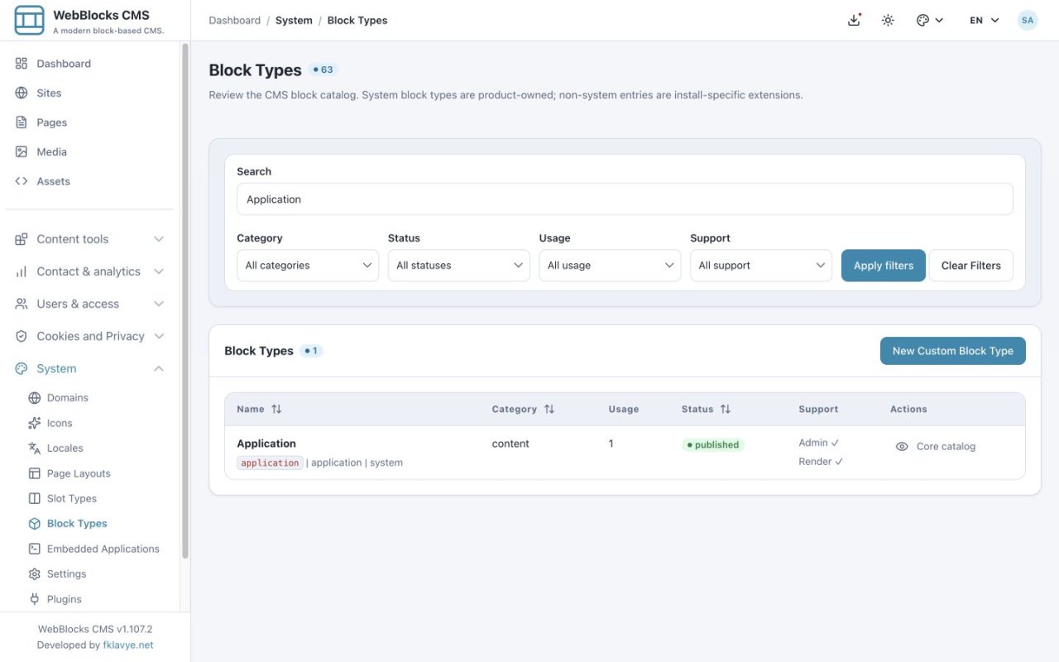Click the Apply filters button
This screenshot has height=662, width=1059.
884,266
